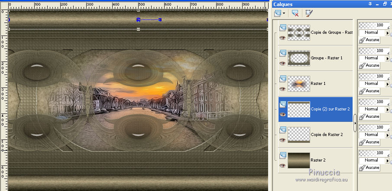Click Aucune link button for Copie de Raster 2
Screen dimensions: 392x191
tap(369, 142)
